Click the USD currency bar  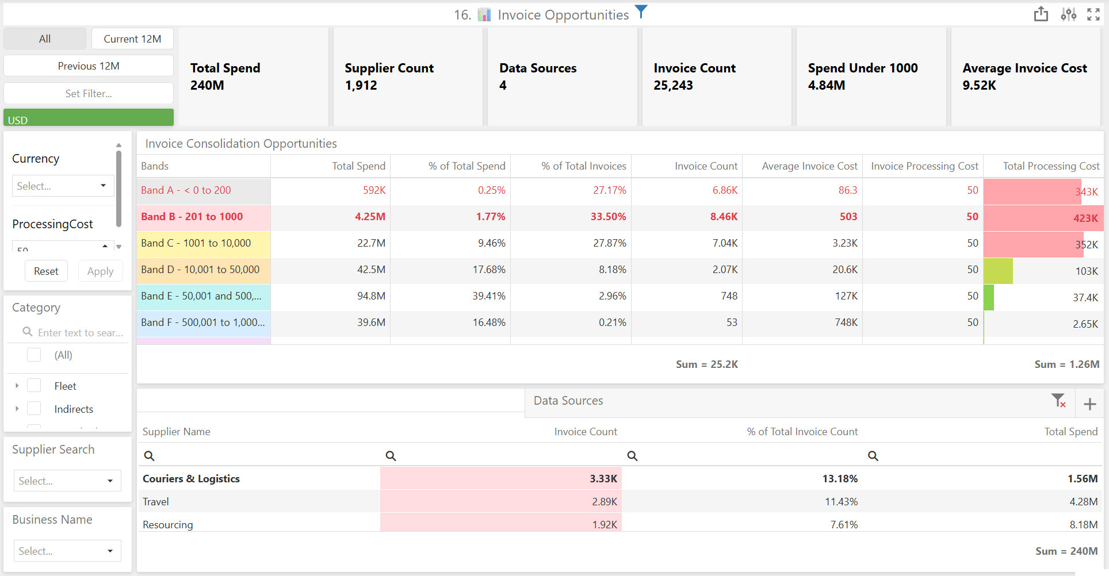(x=89, y=118)
